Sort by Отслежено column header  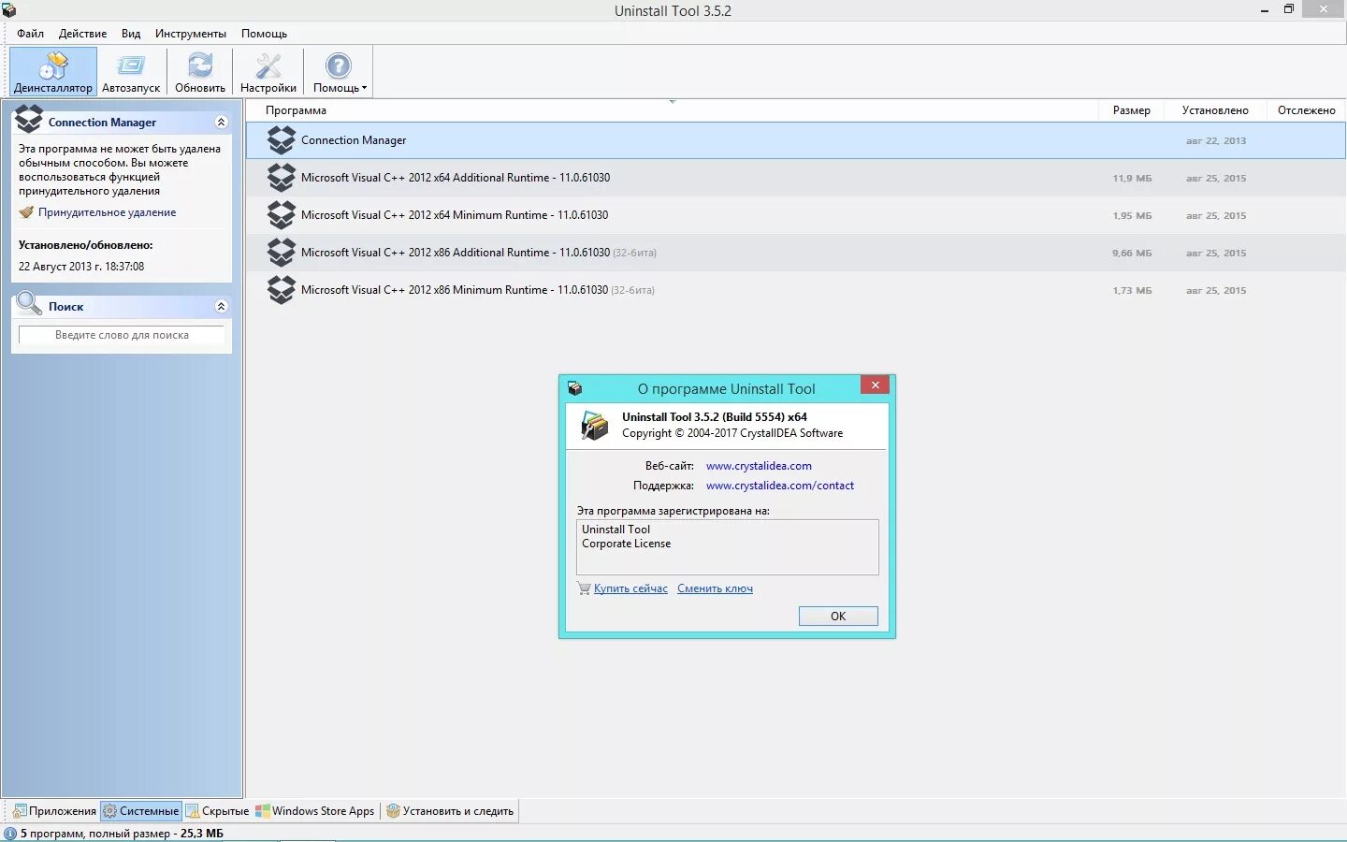1306,110
